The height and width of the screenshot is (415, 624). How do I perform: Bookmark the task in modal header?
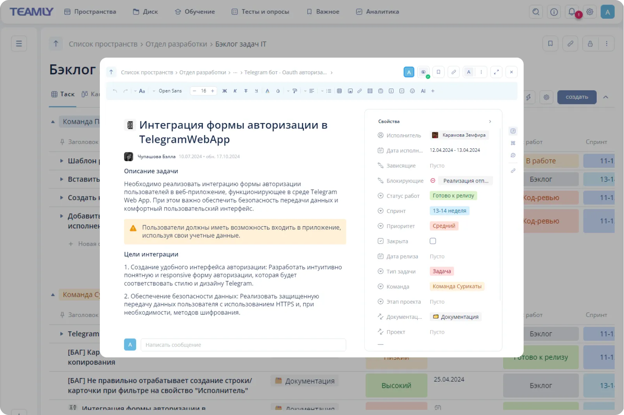tap(438, 72)
